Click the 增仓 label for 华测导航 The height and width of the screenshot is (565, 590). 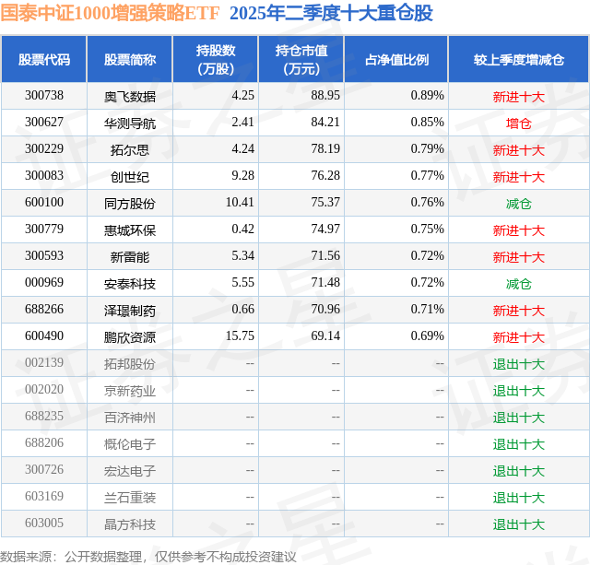pos(518,124)
